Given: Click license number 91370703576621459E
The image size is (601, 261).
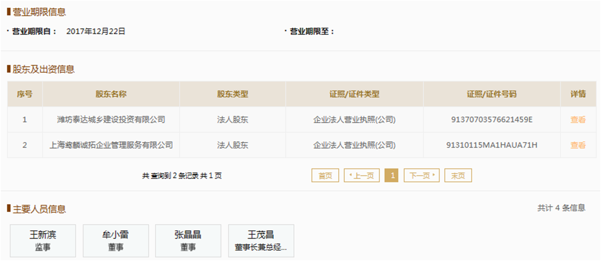Looking at the screenshot, I should pyautogui.click(x=491, y=119).
